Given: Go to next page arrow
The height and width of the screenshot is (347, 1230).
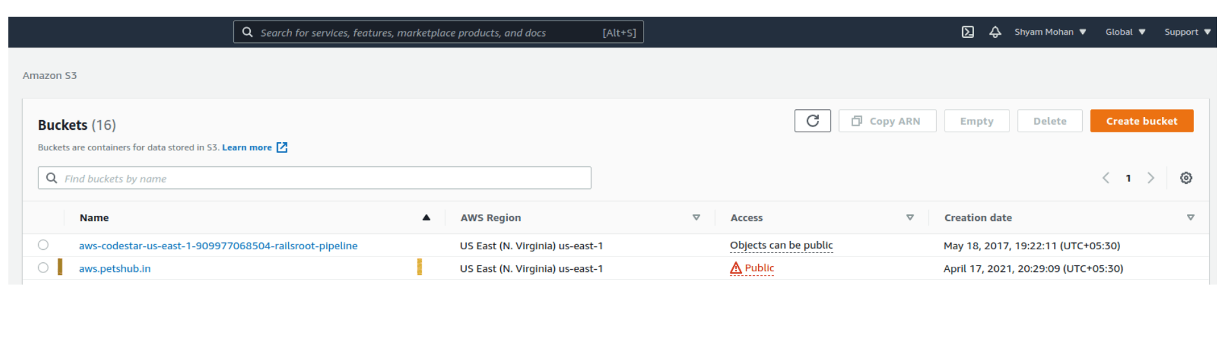Looking at the screenshot, I should (x=1151, y=178).
